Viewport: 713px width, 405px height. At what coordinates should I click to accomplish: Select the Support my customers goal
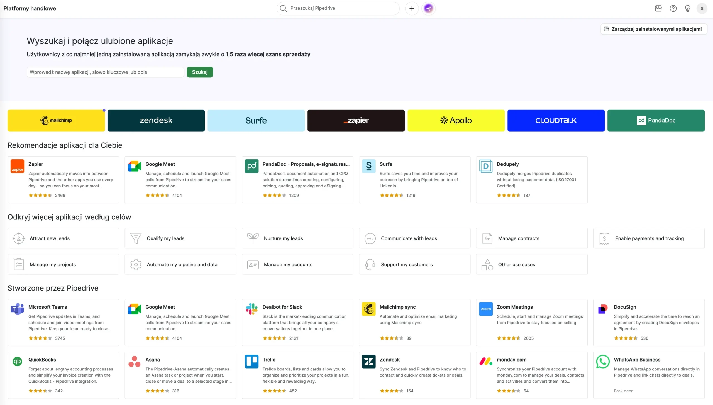(415, 264)
